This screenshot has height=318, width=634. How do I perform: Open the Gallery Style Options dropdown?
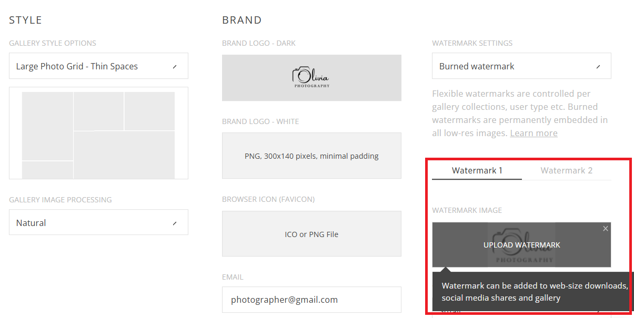(98, 66)
